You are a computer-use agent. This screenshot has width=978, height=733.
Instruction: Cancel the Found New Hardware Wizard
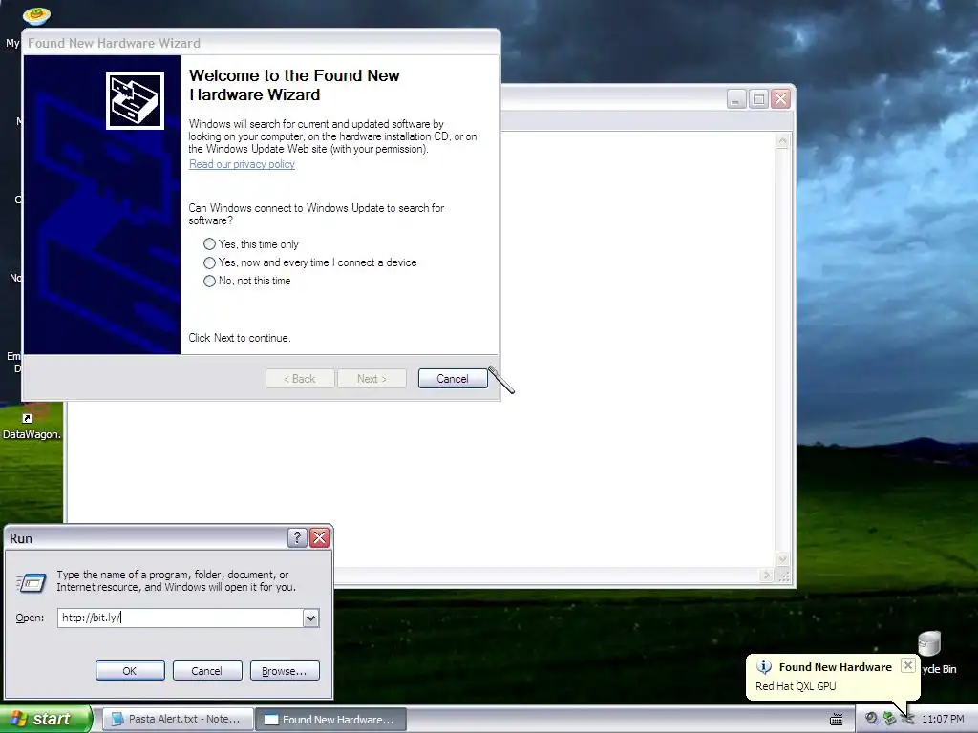[452, 378]
